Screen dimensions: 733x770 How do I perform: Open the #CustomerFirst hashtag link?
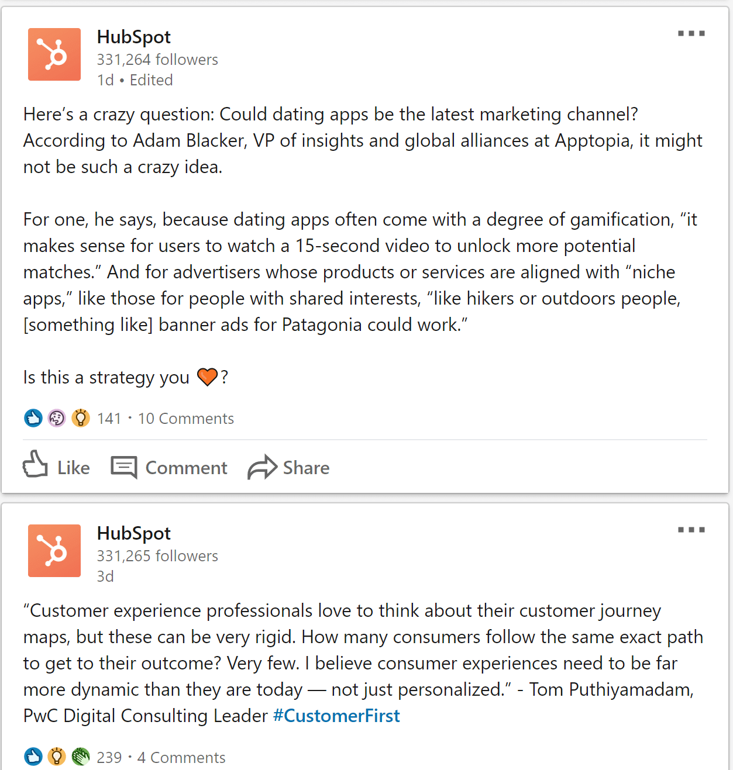click(336, 716)
